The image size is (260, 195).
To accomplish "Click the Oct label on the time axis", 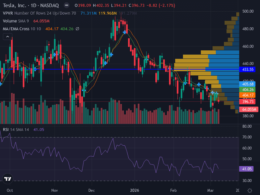I will [10, 190].
